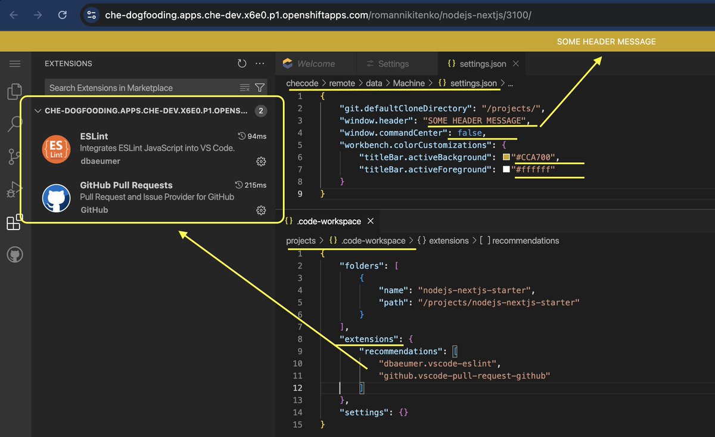715x437 pixels.
Task: Open the Source Control view
Action: point(15,157)
